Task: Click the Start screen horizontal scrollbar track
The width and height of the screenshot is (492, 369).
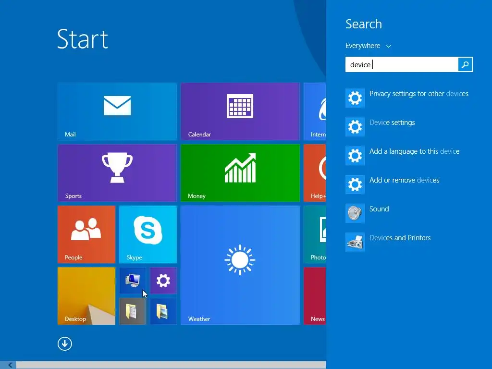Action: tap(171, 365)
